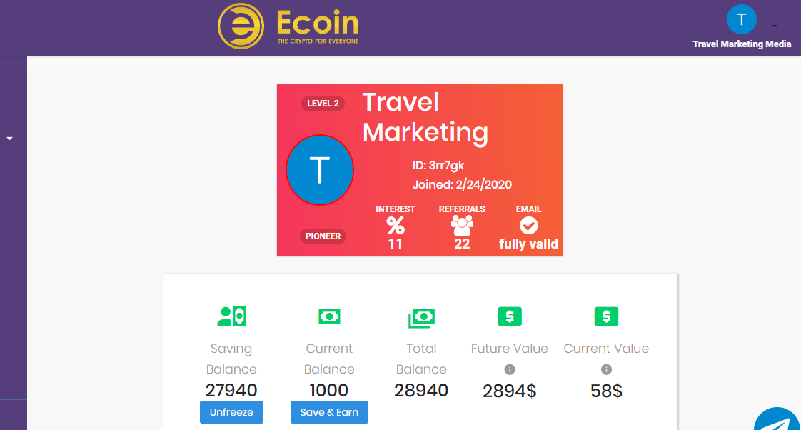Click the Ecoin logo icon
The width and height of the screenshot is (801, 430).
[241, 26]
